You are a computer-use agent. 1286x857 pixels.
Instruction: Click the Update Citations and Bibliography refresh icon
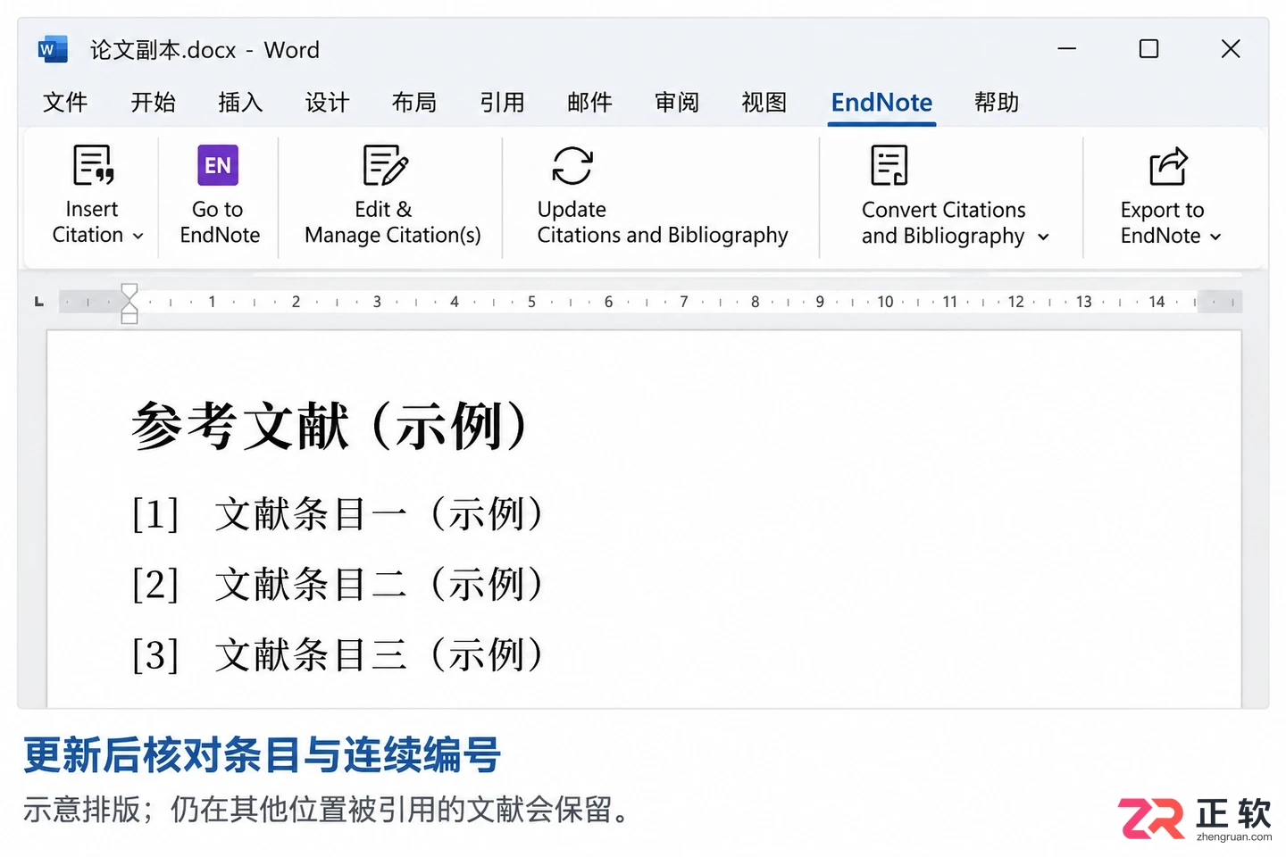point(572,165)
